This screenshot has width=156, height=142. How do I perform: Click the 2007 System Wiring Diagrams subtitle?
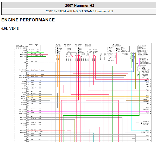tap(79, 11)
